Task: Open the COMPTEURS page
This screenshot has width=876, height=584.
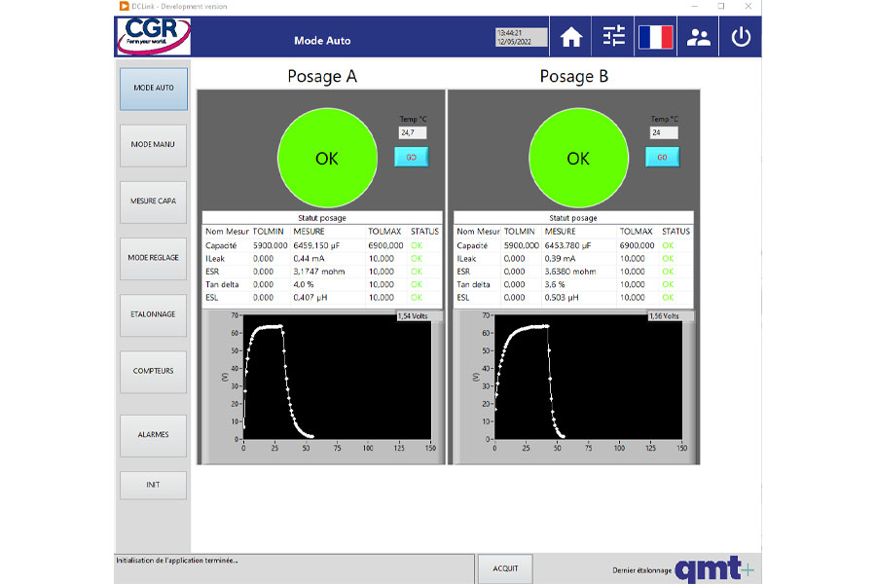Action: 153,371
